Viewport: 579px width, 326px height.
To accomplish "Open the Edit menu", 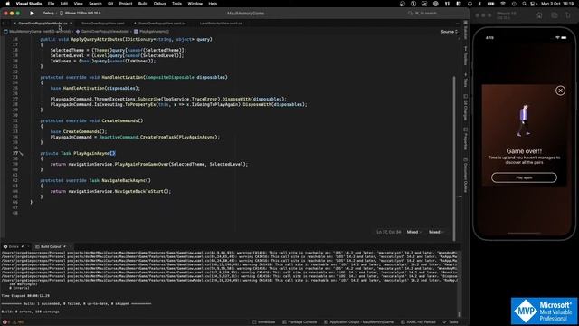I will pyautogui.click(x=64, y=4).
